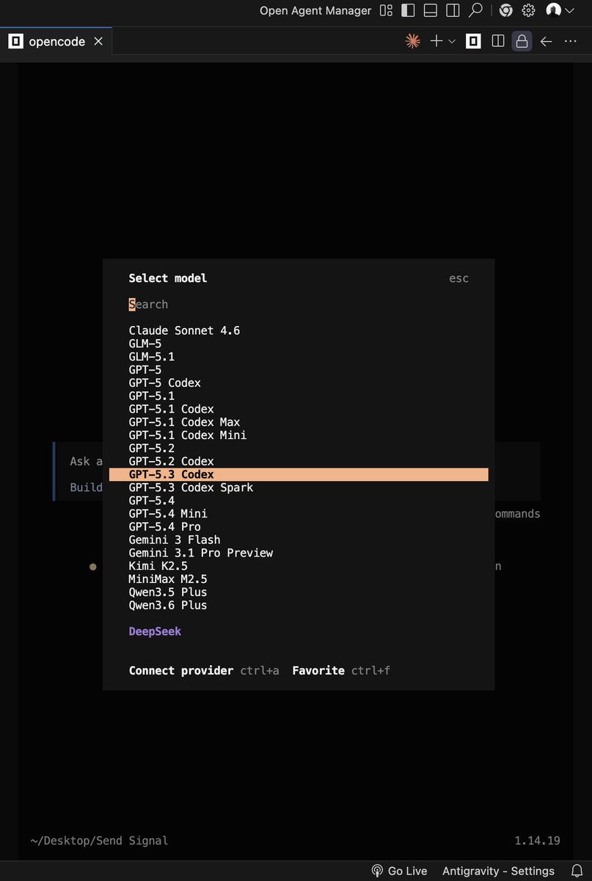The width and height of the screenshot is (592, 881).
Task: Choose GPT-5.4 Mini model
Action: (x=299, y=514)
